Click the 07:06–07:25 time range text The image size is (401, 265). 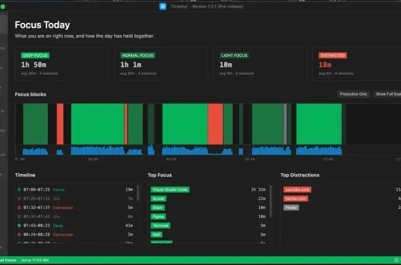pos(36,189)
